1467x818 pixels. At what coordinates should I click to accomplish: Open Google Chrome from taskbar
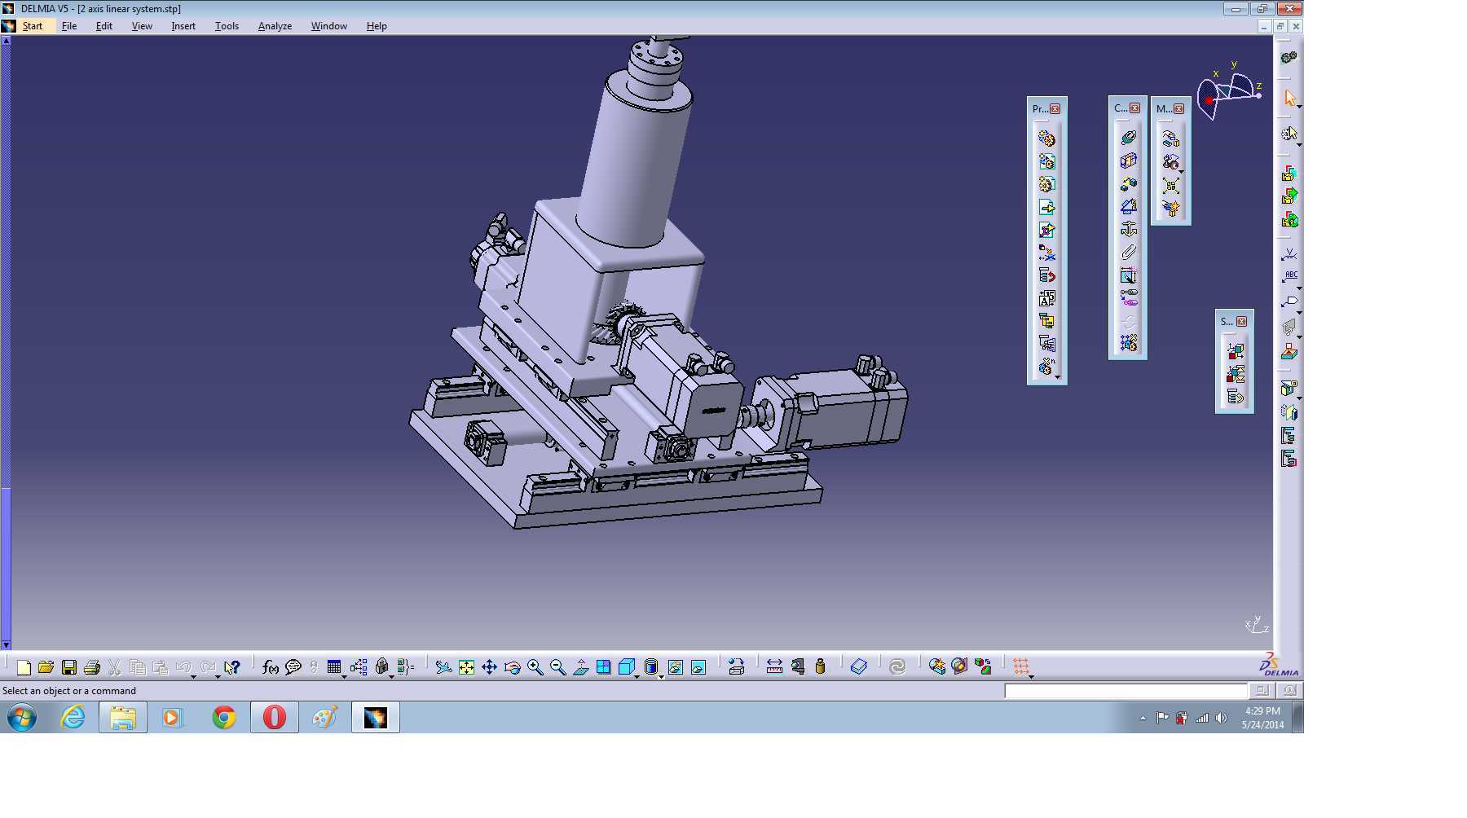(223, 718)
